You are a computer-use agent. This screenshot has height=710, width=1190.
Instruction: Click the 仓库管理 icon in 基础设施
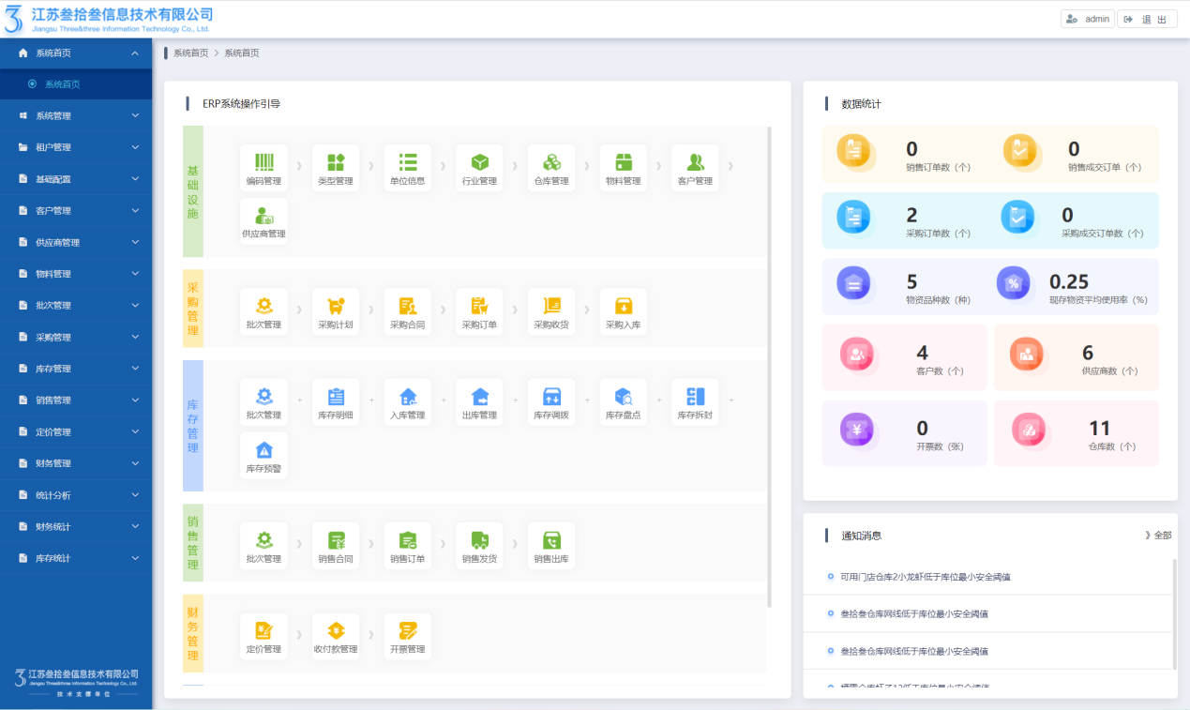551,163
